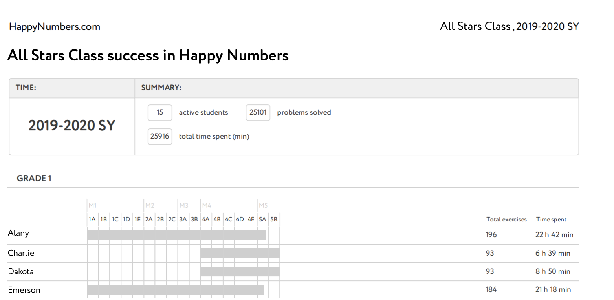Select the 2019-2020 SY time period
The image size is (614, 300).
[x=71, y=126]
